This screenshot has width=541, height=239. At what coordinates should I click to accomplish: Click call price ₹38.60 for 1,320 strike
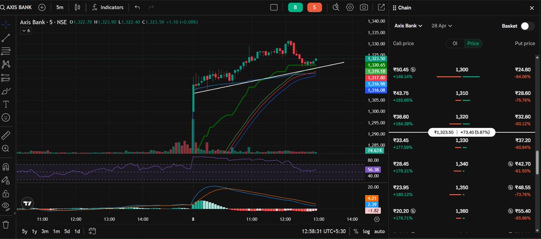point(401,116)
